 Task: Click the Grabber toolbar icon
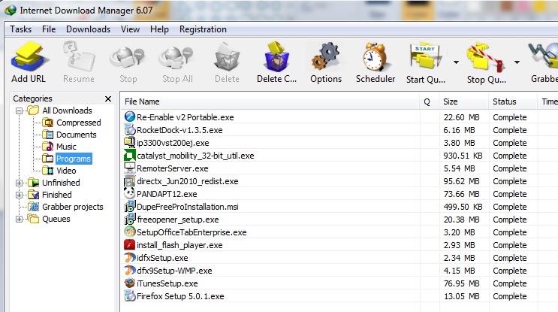(544, 56)
